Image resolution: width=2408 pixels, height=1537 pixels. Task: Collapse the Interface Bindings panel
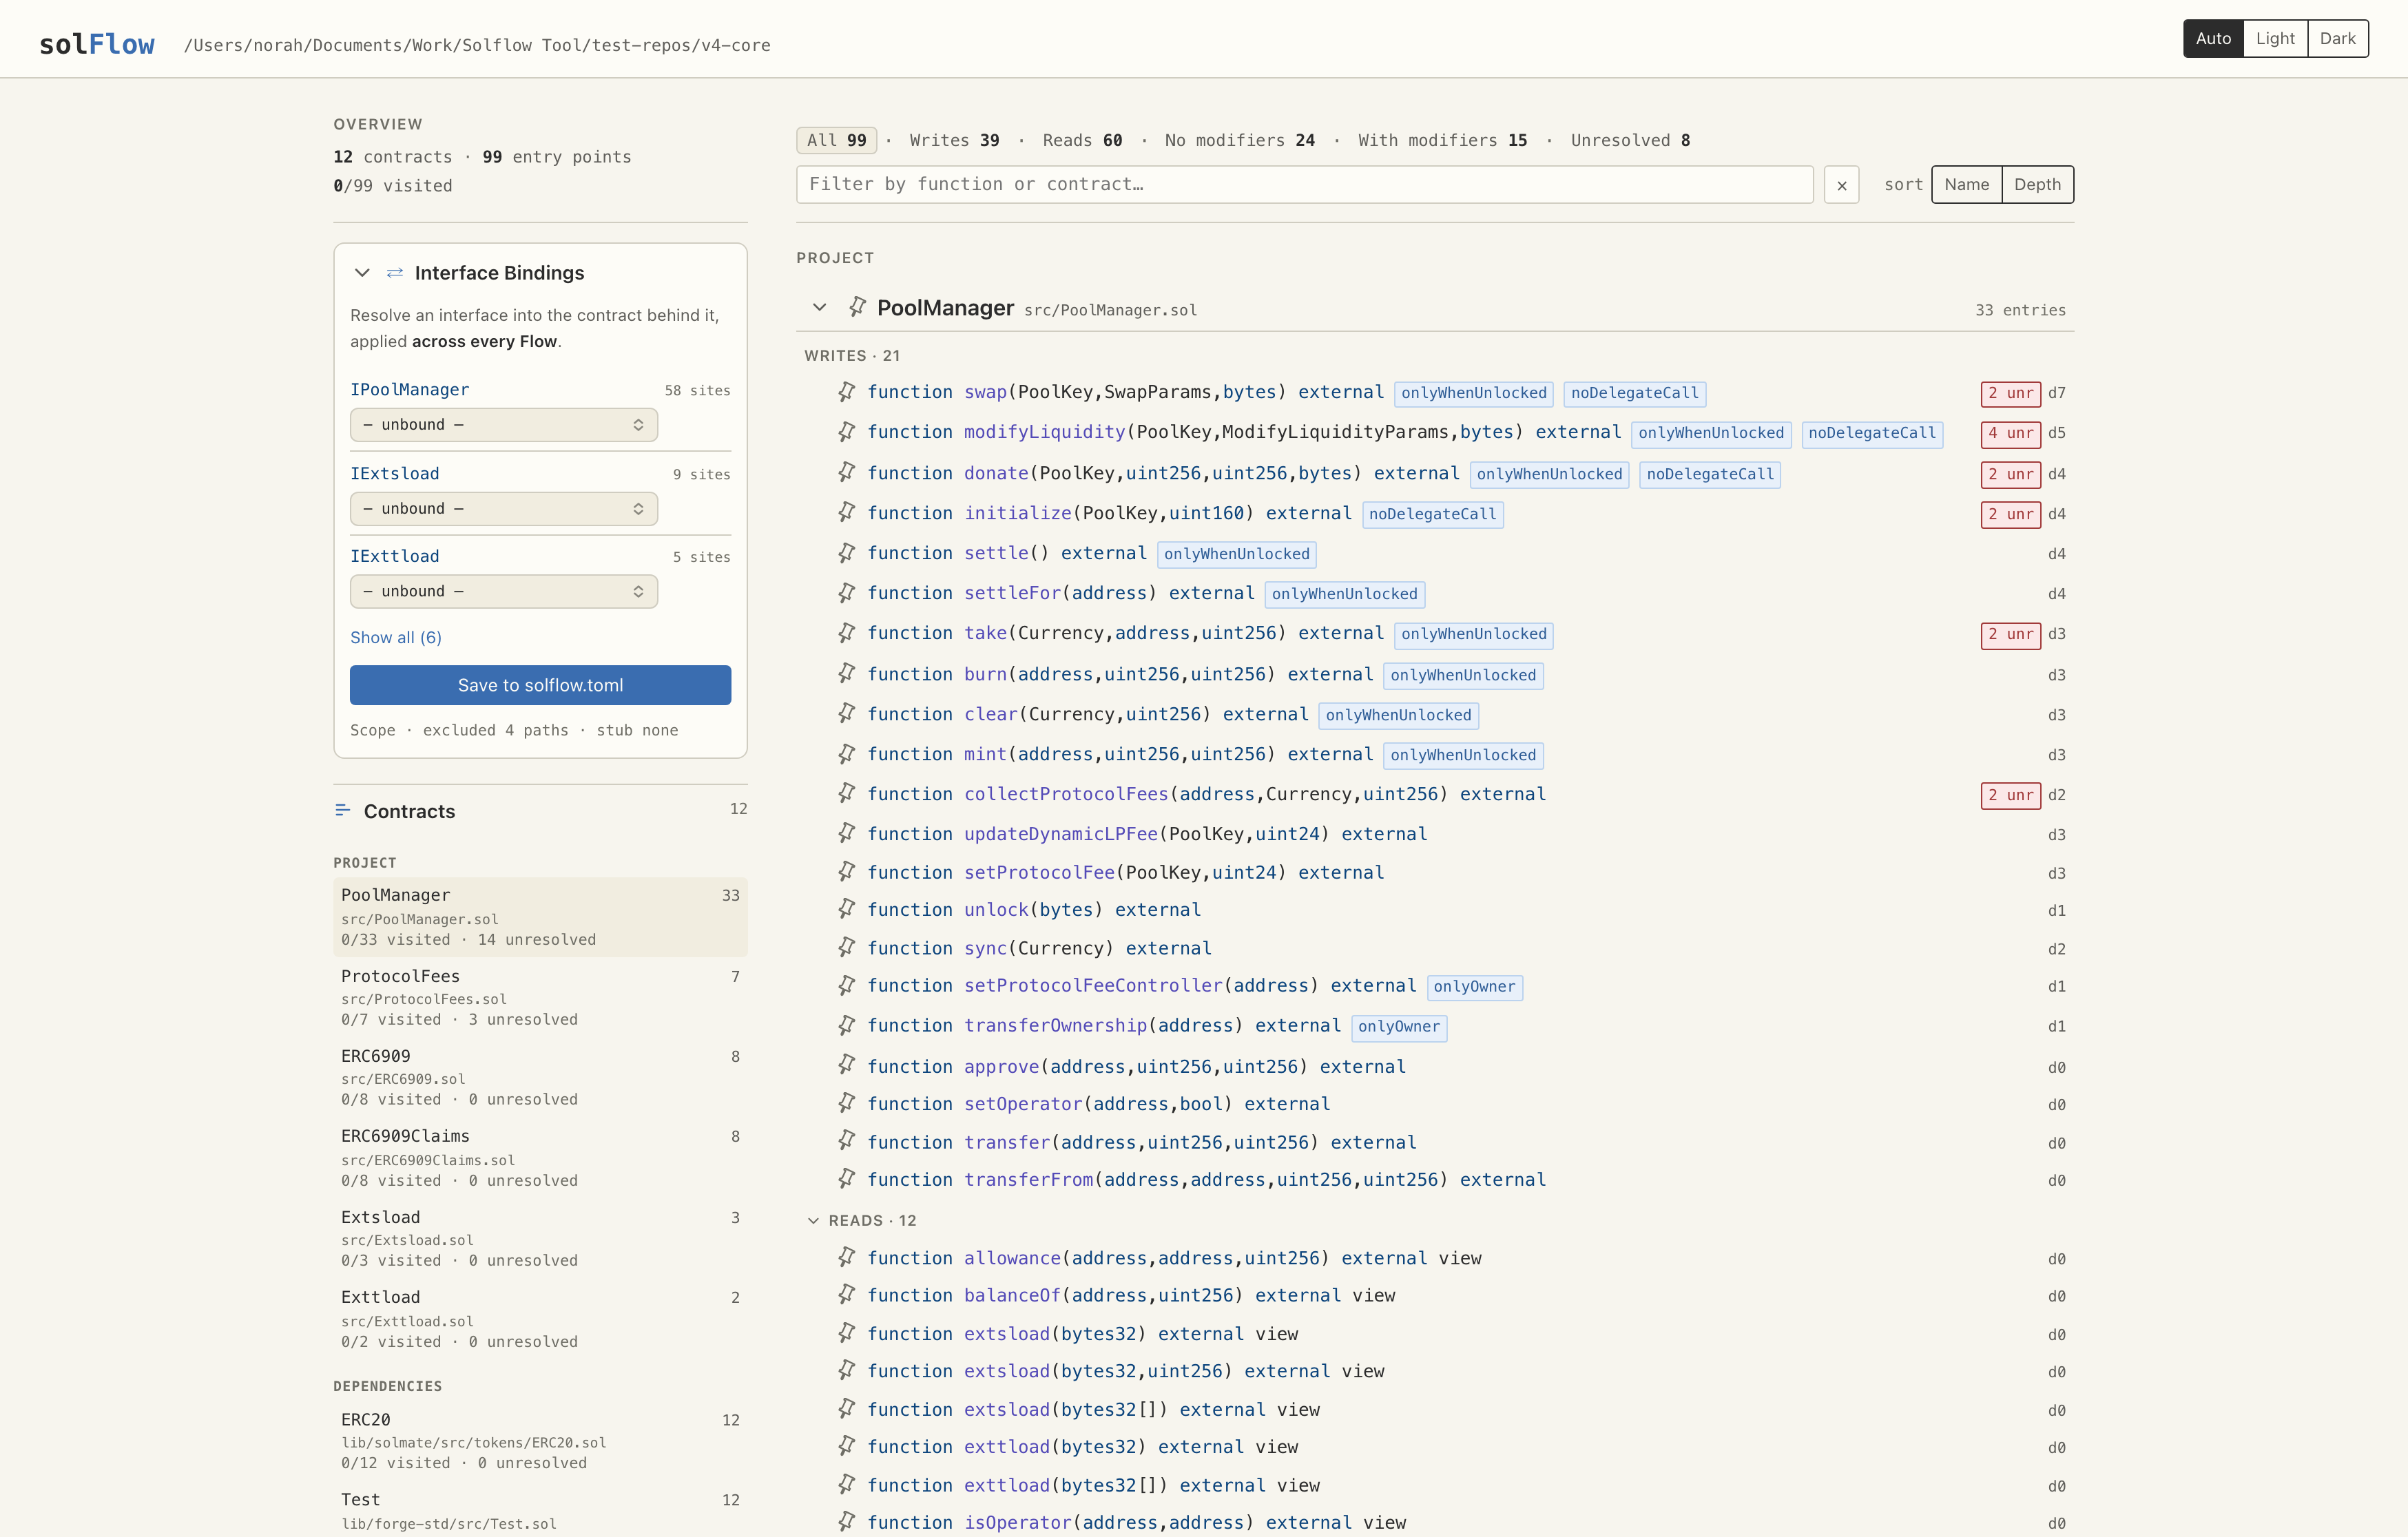pyautogui.click(x=362, y=273)
